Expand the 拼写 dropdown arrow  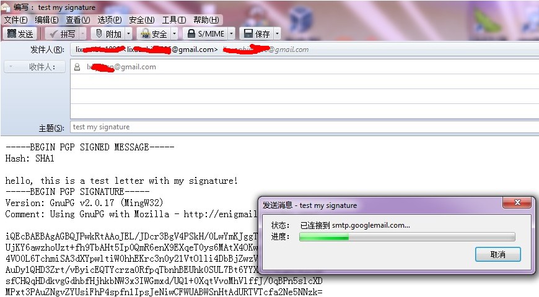click(83, 33)
